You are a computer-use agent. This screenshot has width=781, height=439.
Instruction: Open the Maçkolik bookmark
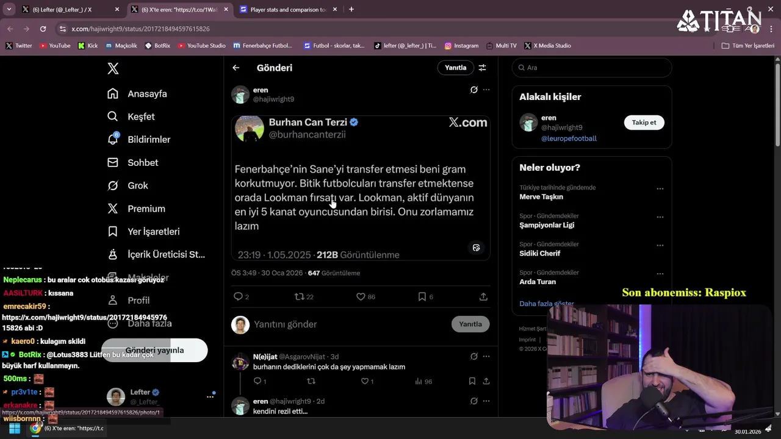tap(121, 46)
